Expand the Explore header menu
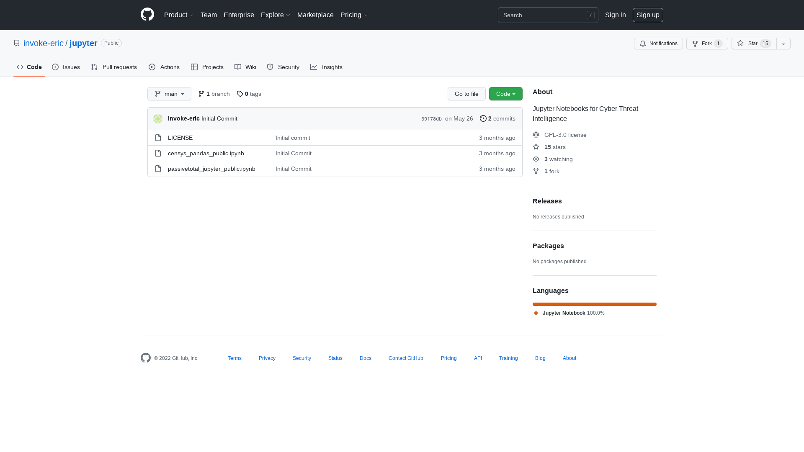The image size is (804, 452). 276,15
